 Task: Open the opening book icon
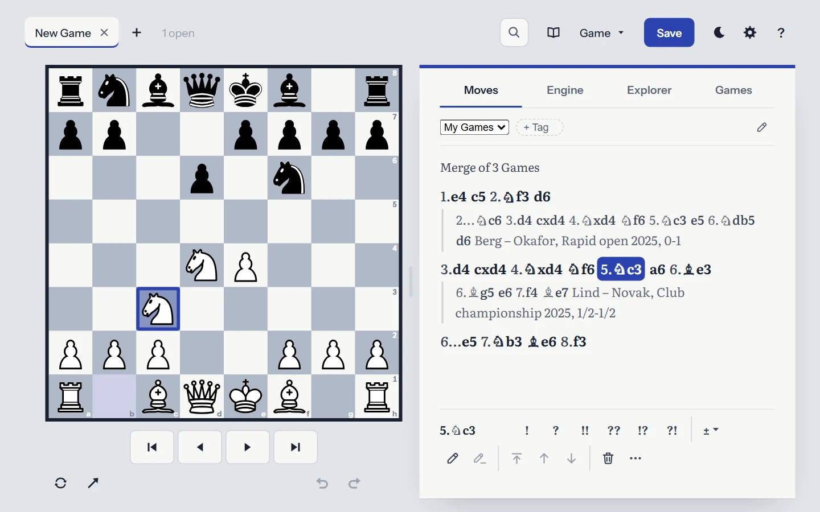pyautogui.click(x=553, y=33)
